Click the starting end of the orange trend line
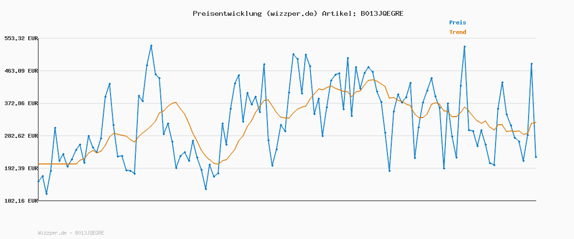The width and height of the screenshot is (574, 239). tap(39, 164)
